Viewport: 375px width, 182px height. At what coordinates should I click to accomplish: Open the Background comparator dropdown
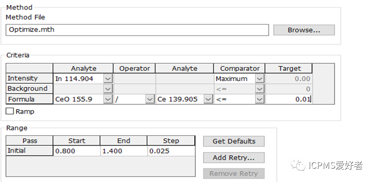260,89
